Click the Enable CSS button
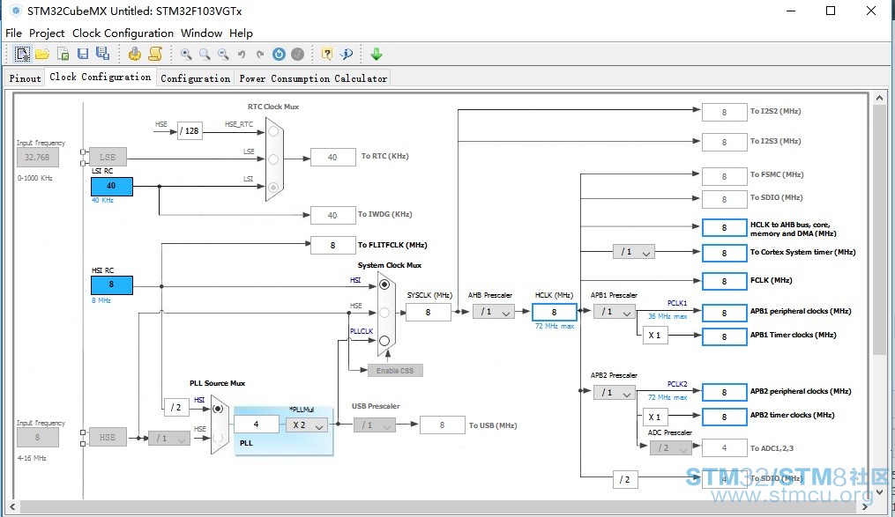895x517 pixels. click(x=395, y=371)
